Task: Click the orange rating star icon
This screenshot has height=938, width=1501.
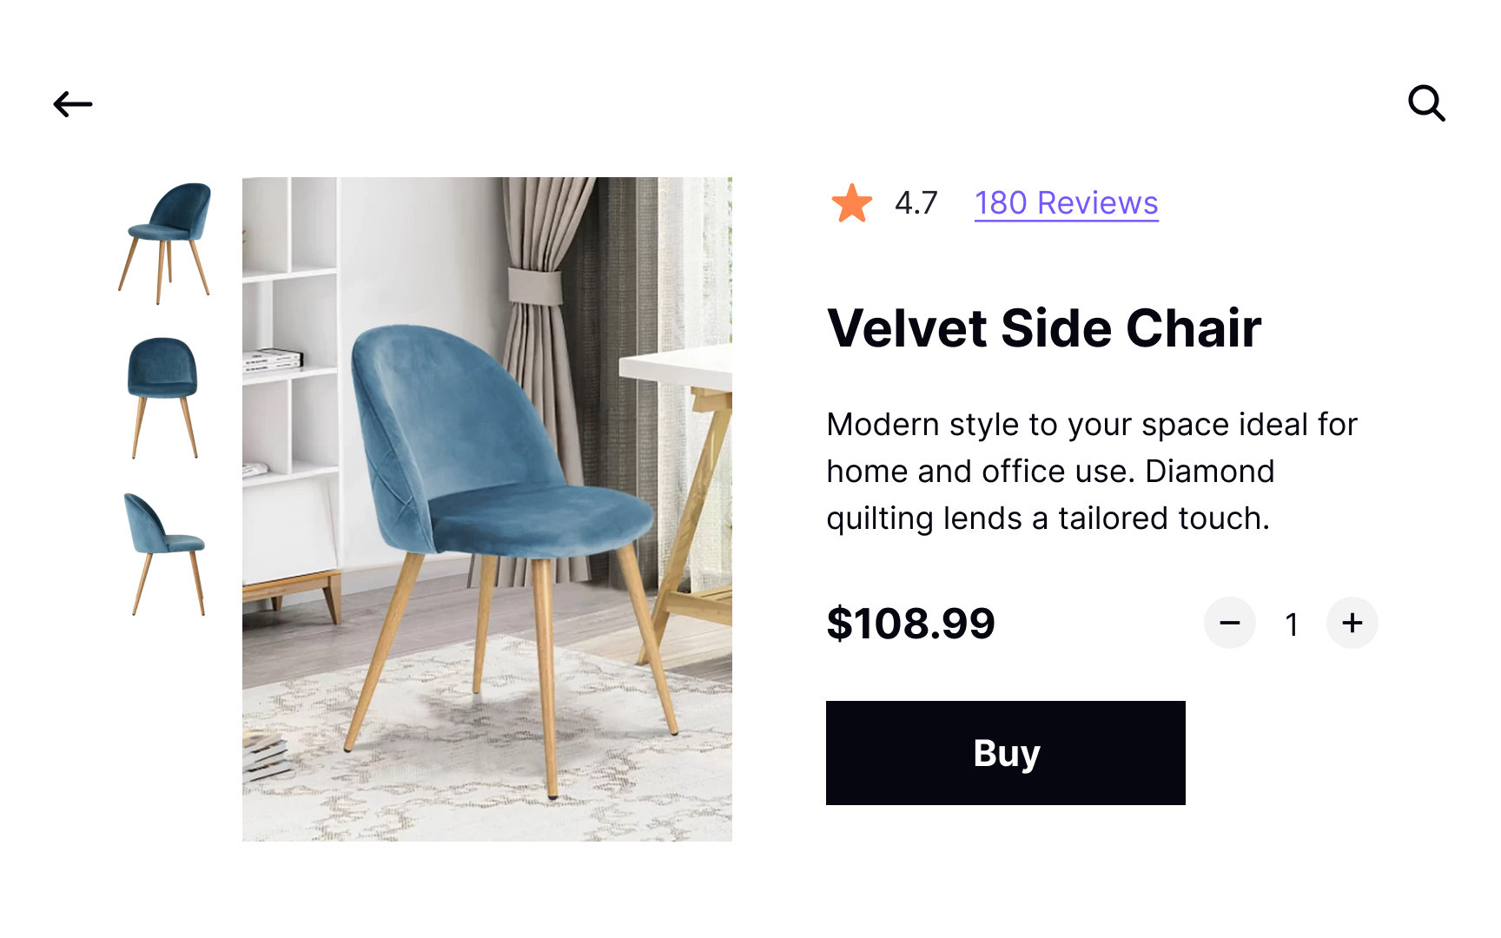Action: tap(851, 203)
